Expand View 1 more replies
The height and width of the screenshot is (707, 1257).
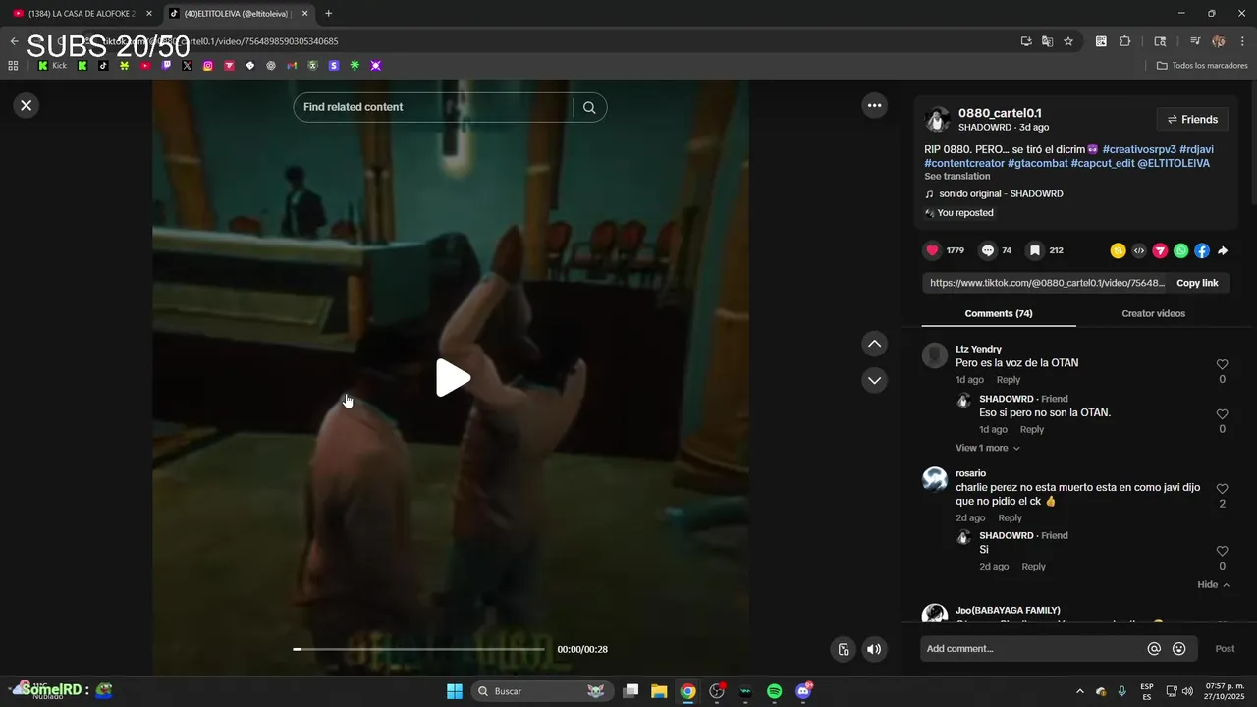click(x=988, y=448)
